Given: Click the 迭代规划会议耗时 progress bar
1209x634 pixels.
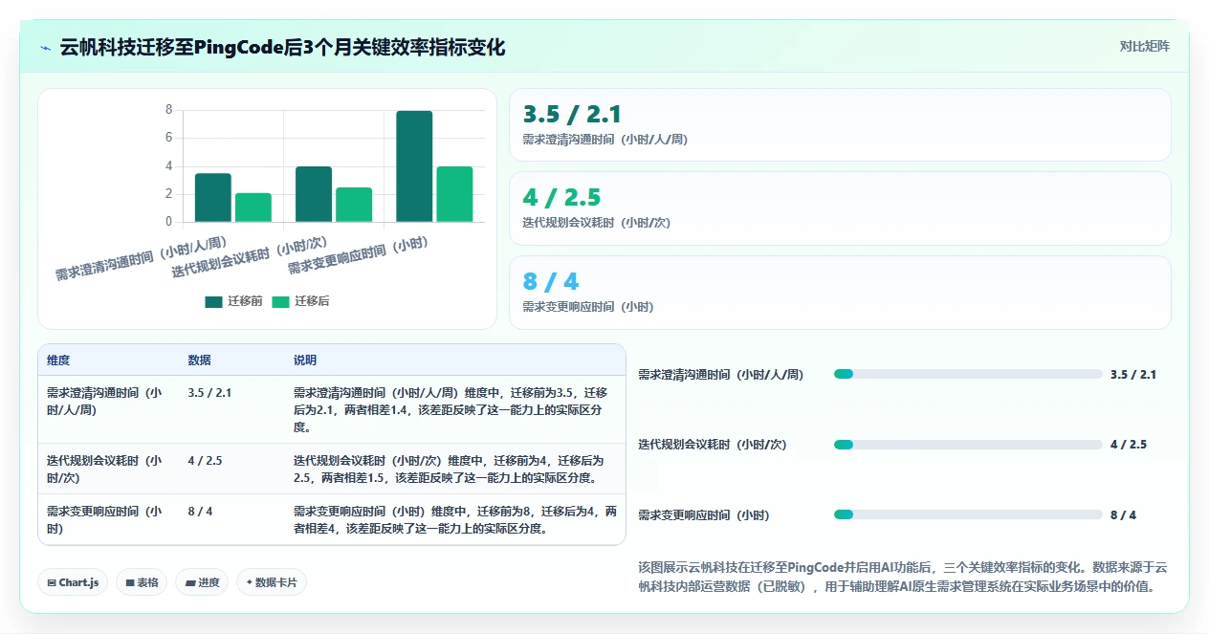Looking at the screenshot, I should (x=968, y=445).
